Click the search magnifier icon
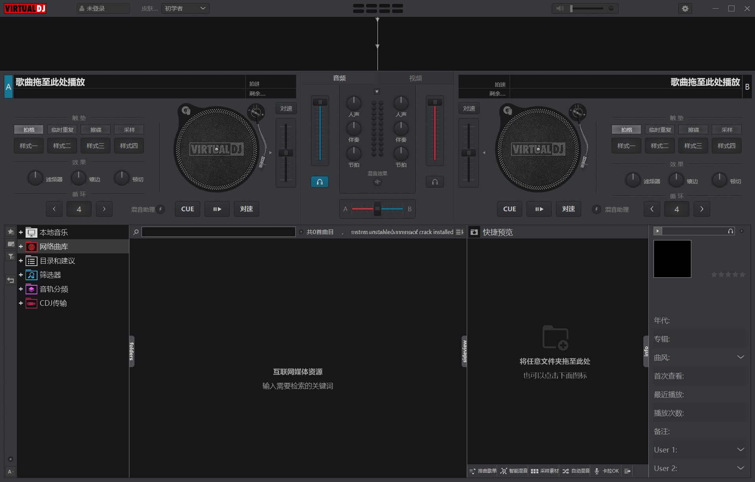Screen dimensions: 755x482 [x=136, y=232]
